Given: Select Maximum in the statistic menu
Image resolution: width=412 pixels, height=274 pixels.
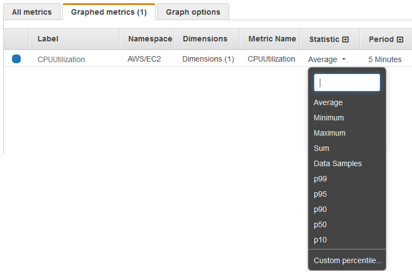Looking at the screenshot, I should tap(329, 133).
